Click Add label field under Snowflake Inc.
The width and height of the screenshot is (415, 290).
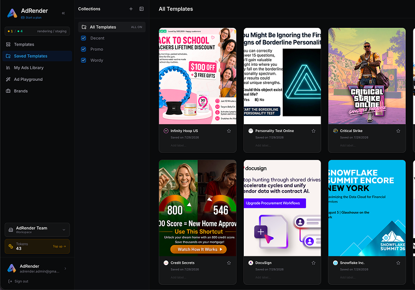click(x=348, y=278)
